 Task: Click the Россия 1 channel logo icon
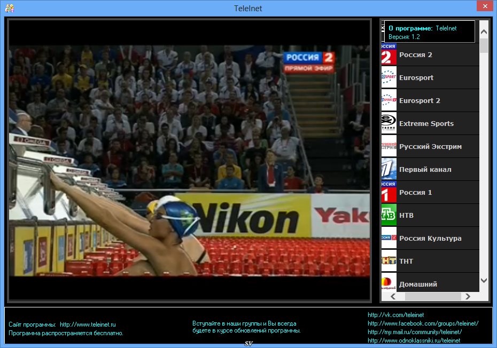pos(389,192)
